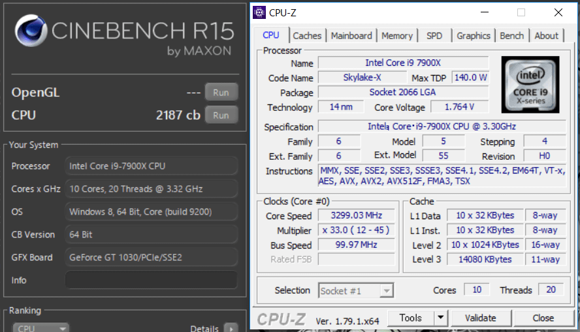Expand the ranking Details arrow button
The width and height of the screenshot is (580, 332).
(231, 328)
